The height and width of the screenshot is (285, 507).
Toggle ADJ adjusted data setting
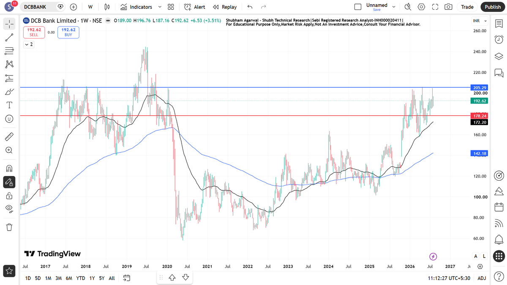(482, 278)
